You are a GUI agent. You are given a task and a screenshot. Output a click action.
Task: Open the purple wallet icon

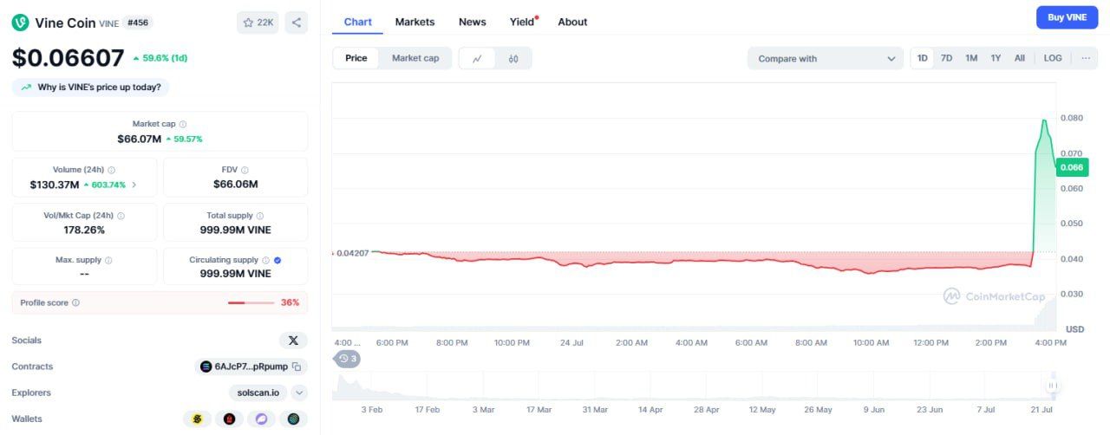pyautogui.click(x=261, y=419)
